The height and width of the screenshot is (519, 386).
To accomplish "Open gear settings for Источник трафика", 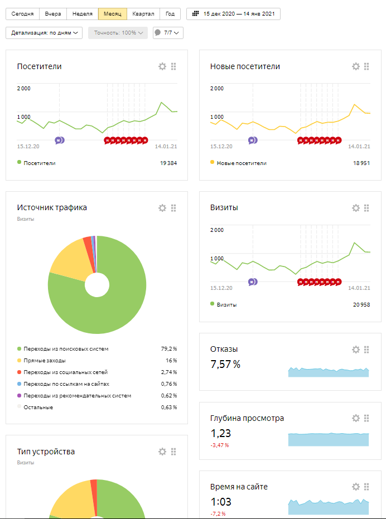I will 162,208.
